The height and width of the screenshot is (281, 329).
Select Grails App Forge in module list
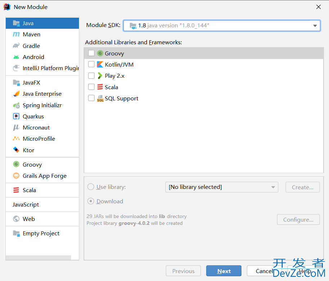click(43, 176)
